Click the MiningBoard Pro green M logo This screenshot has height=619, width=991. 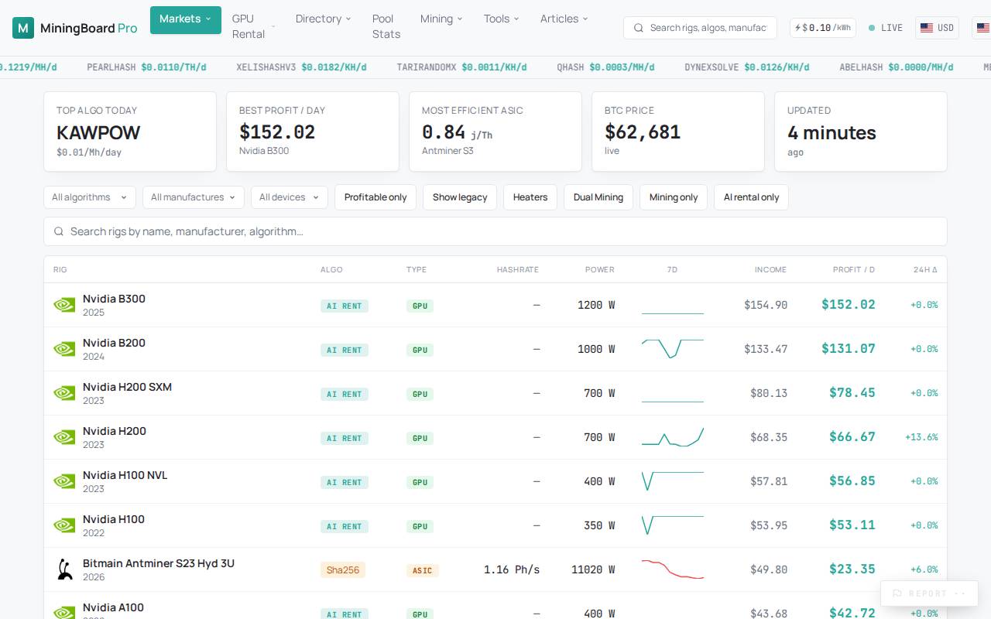click(x=23, y=29)
